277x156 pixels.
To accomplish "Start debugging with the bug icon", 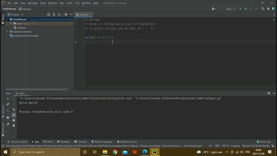I will pos(246,9).
